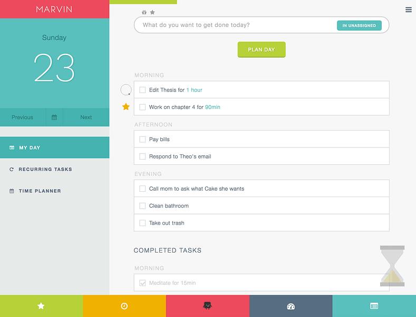Click the small gift icon above input

point(144,12)
